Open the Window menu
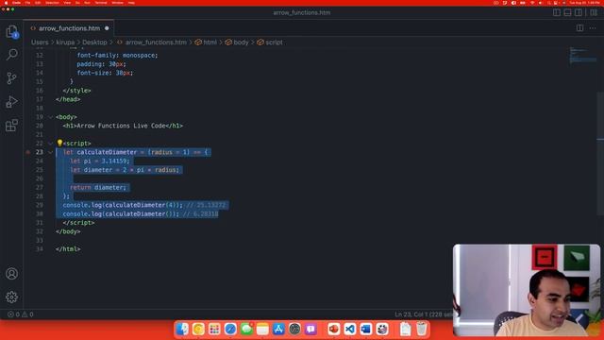Screen dimensions: 604x340 pos(117,3)
